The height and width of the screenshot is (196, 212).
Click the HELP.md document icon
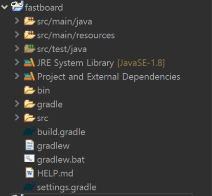pos(30,173)
